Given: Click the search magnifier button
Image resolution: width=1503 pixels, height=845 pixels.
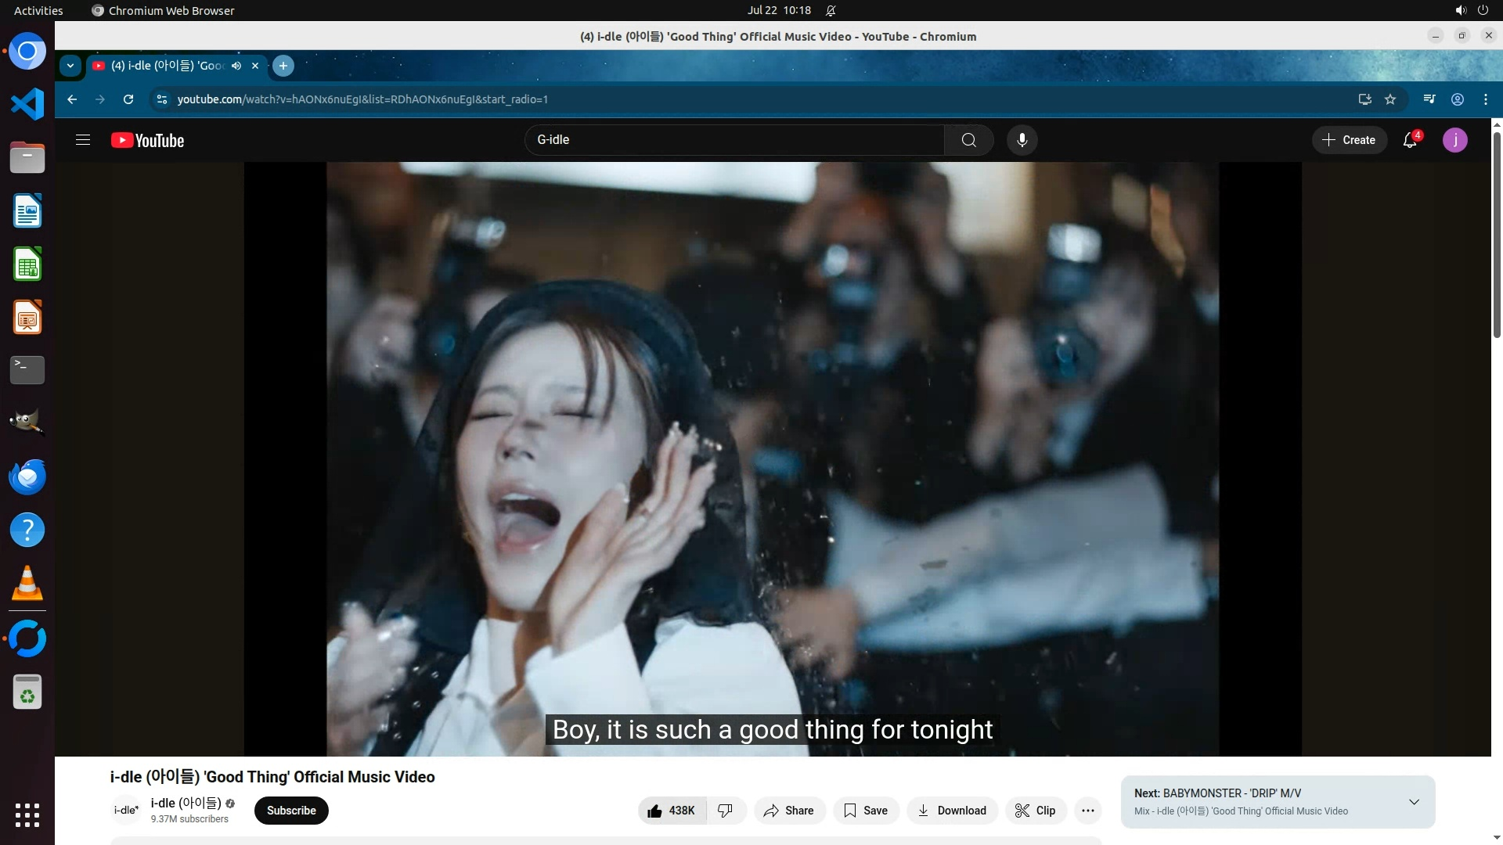Looking at the screenshot, I should pyautogui.click(x=968, y=140).
